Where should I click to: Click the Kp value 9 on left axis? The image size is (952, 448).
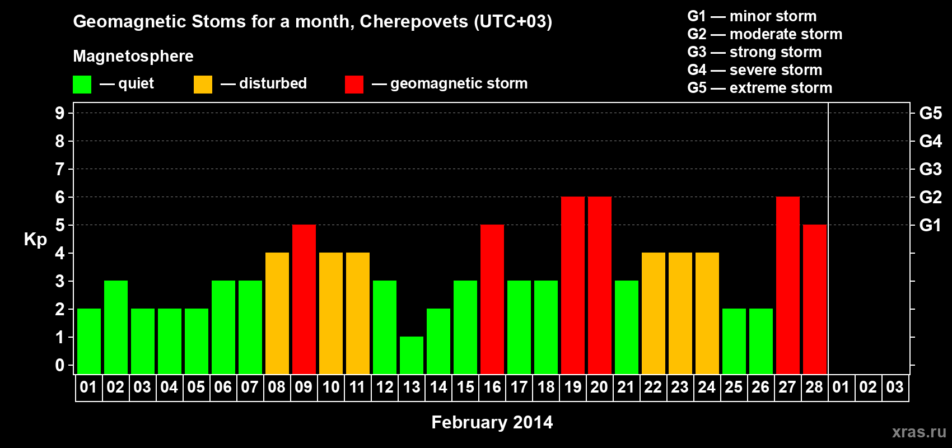pos(60,113)
